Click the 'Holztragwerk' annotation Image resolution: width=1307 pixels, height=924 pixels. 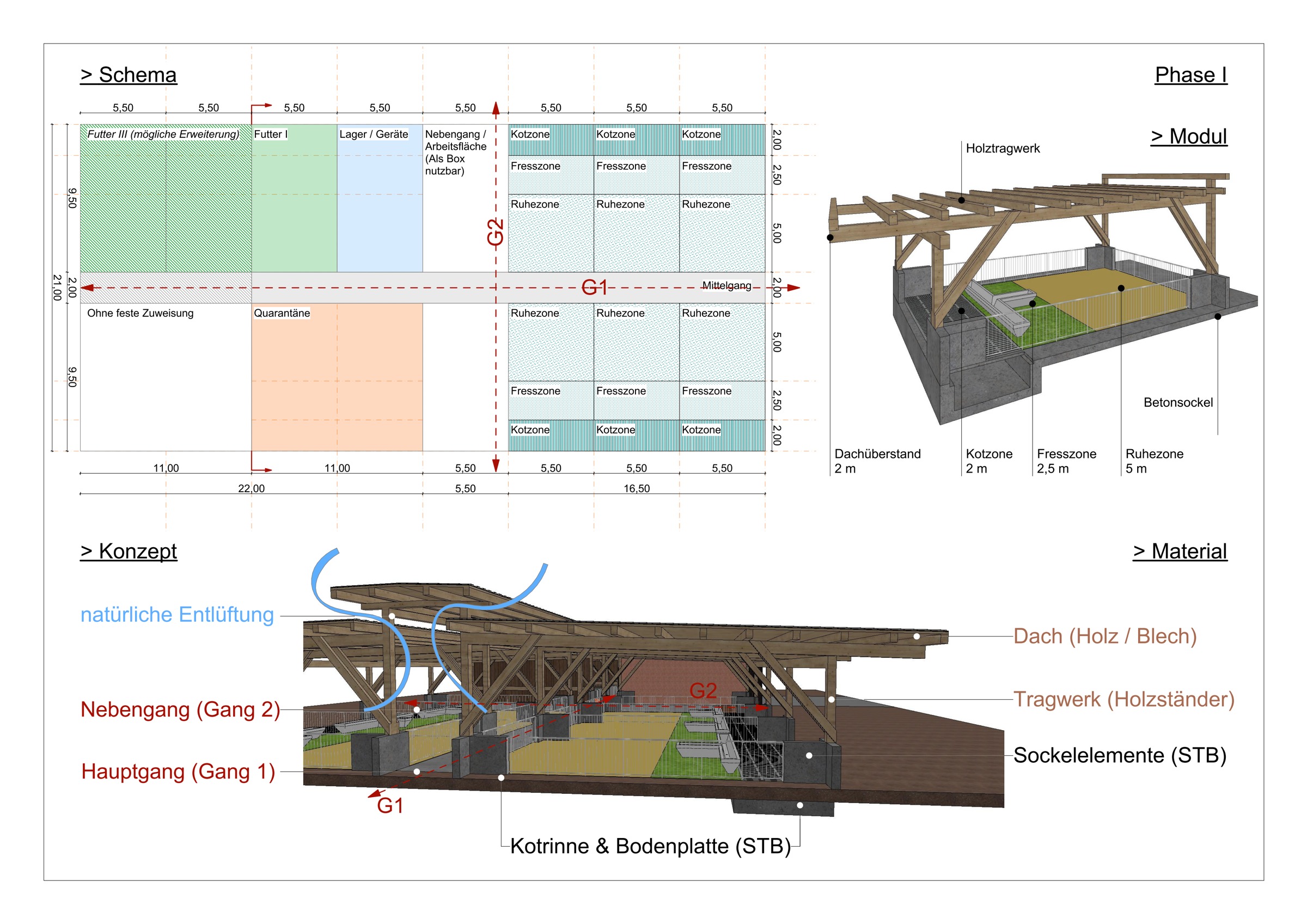click(x=1003, y=149)
